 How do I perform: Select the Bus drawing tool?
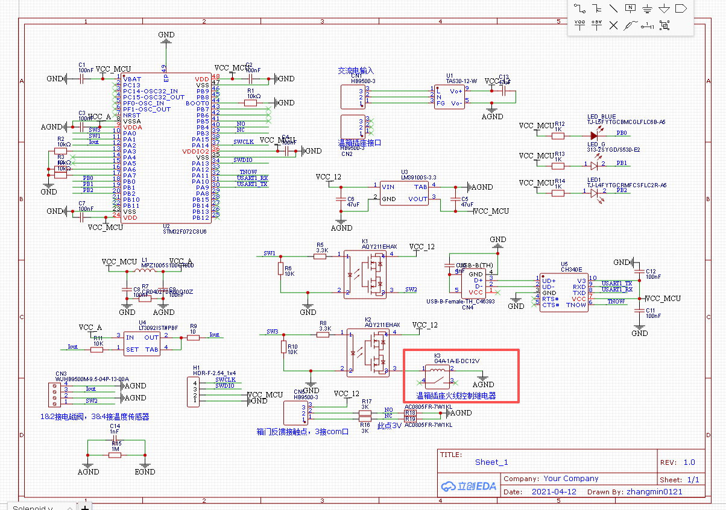tap(597, 8)
